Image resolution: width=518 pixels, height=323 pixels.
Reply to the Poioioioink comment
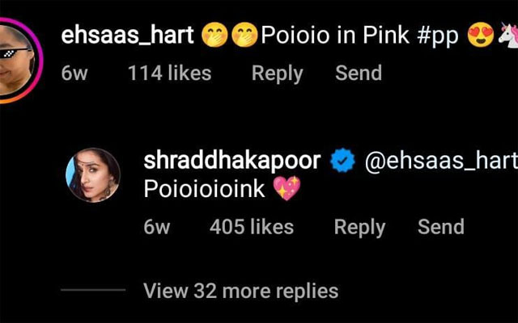click(x=359, y=228)
